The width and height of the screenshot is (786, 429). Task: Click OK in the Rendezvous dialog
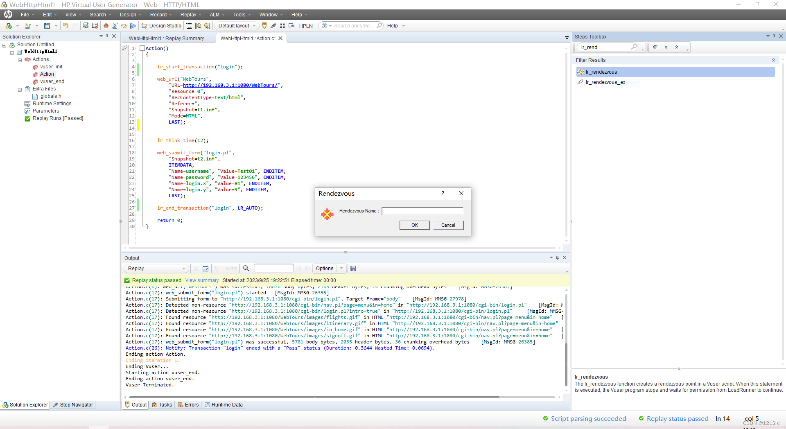click(415, 225)
